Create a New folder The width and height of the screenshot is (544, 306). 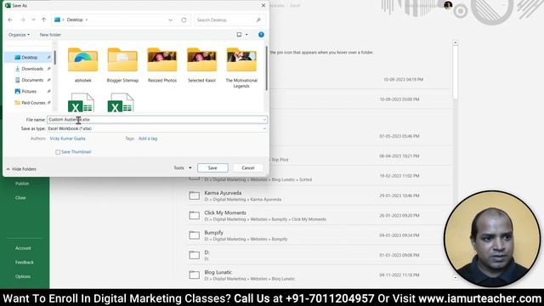(x=50, y=35)
